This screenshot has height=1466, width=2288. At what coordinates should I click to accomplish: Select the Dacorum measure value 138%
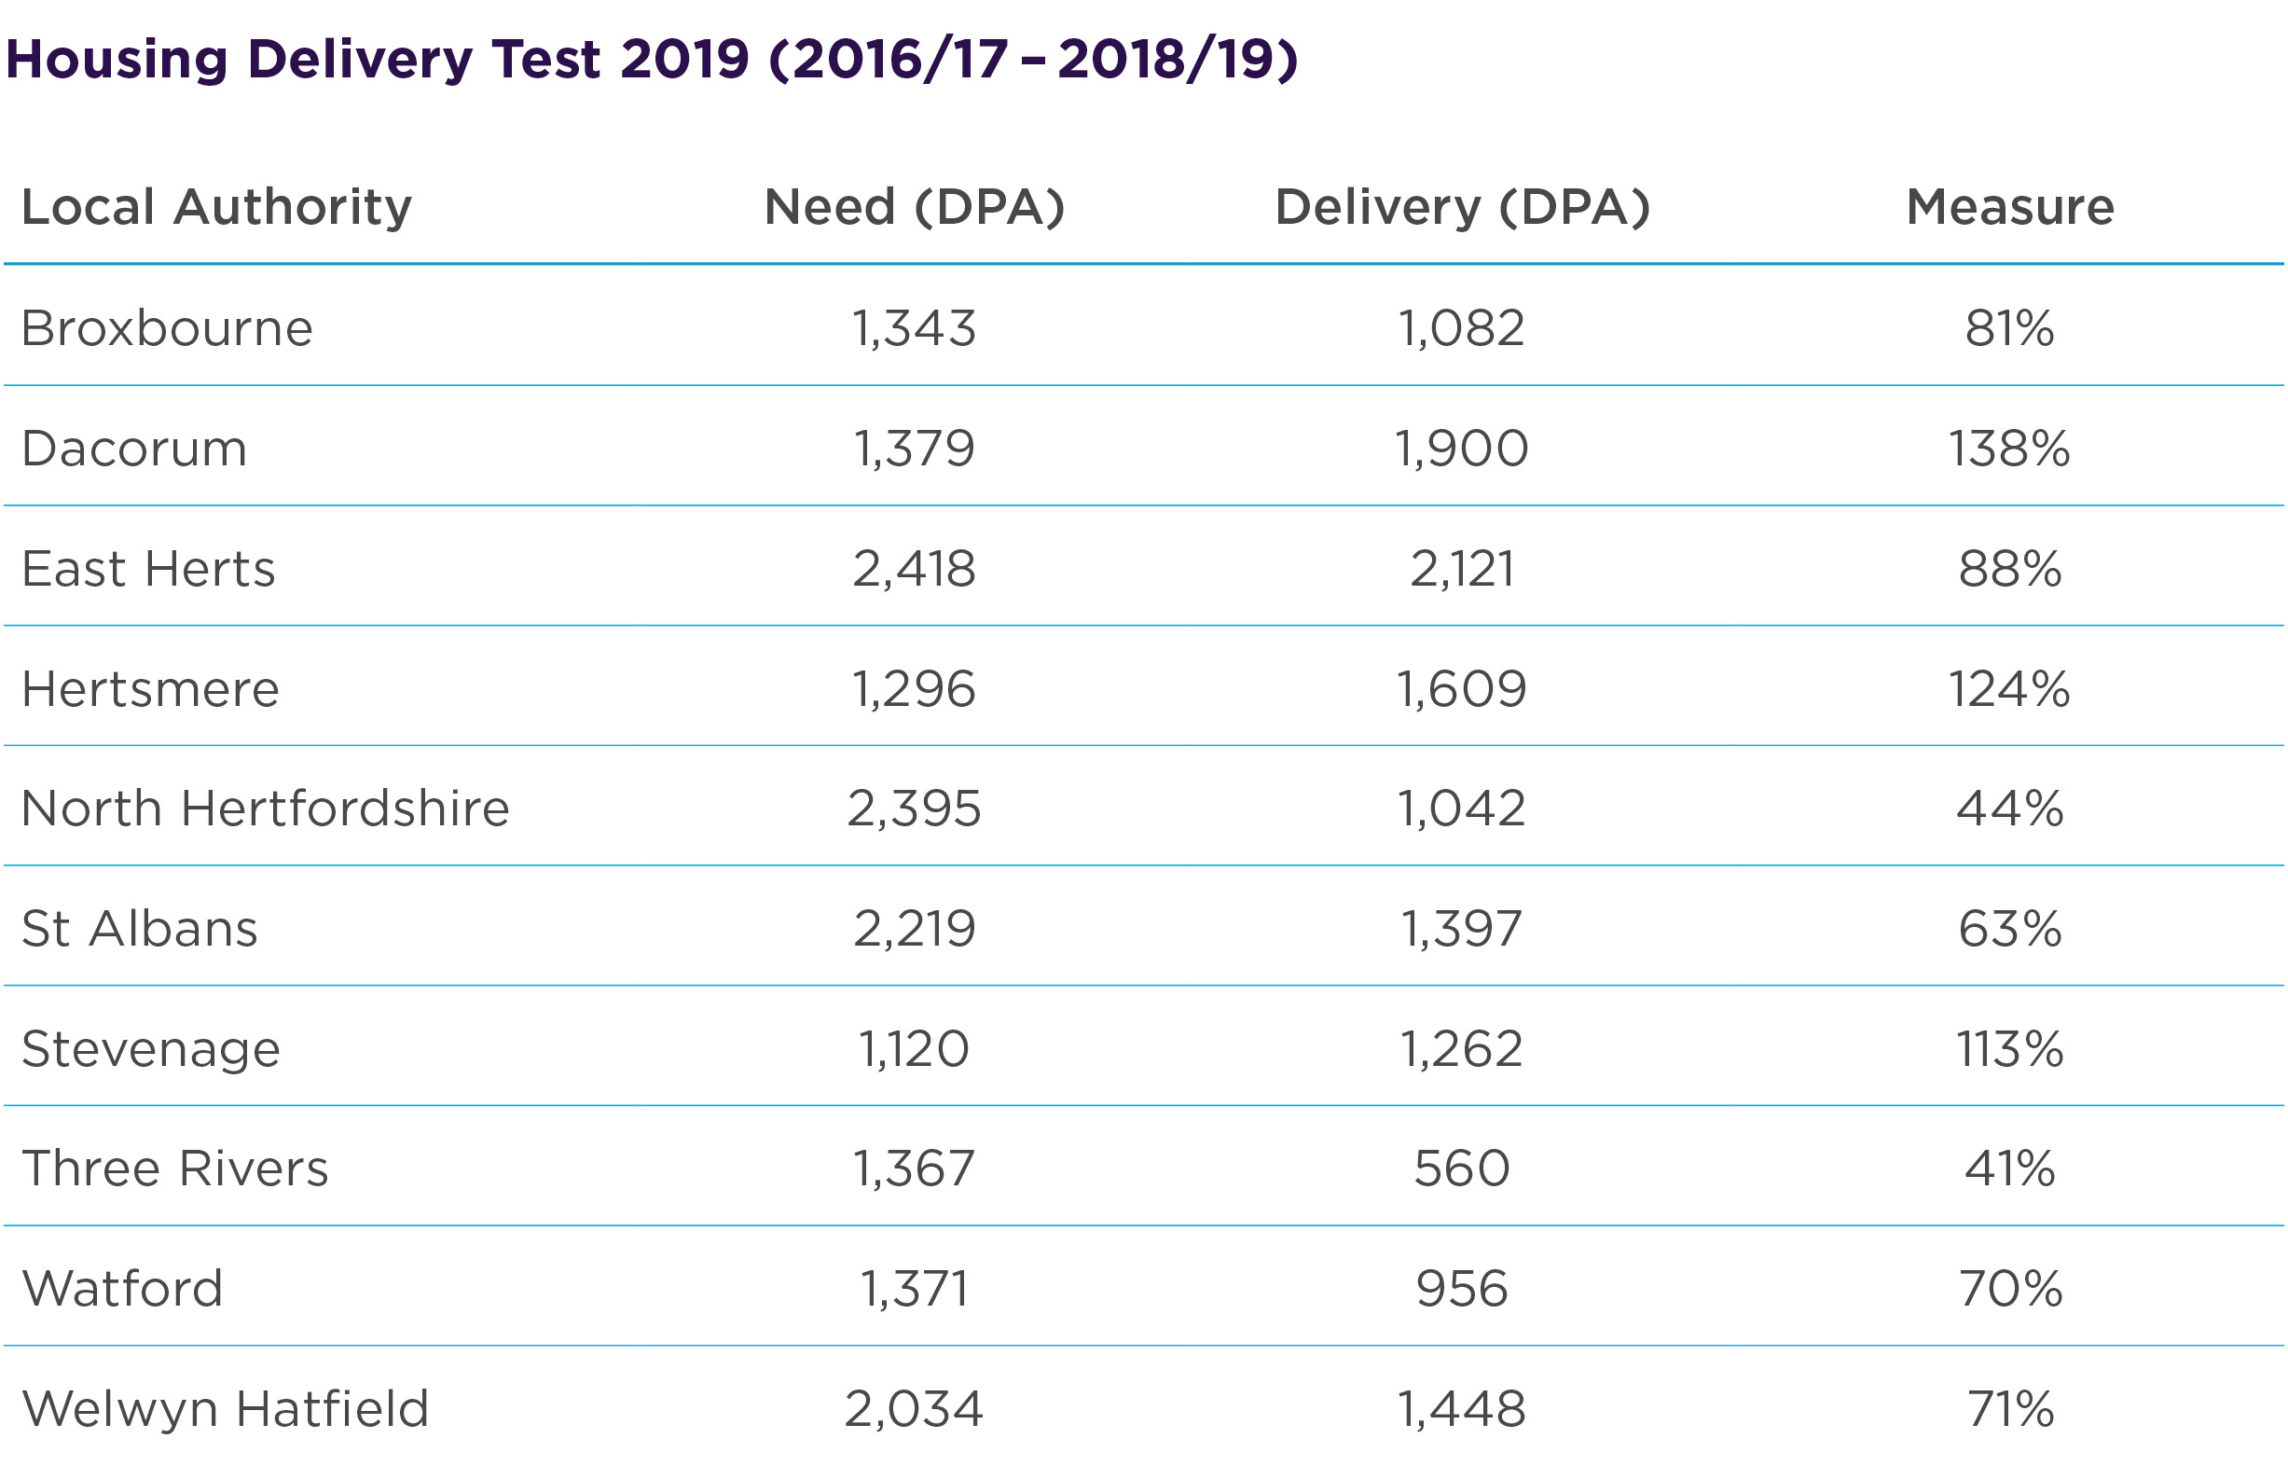click(x=2009, y=449)
